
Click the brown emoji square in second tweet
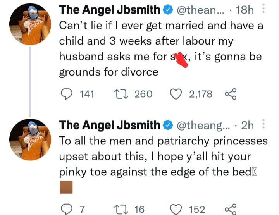pyautogui.click(x=66, y=189)
